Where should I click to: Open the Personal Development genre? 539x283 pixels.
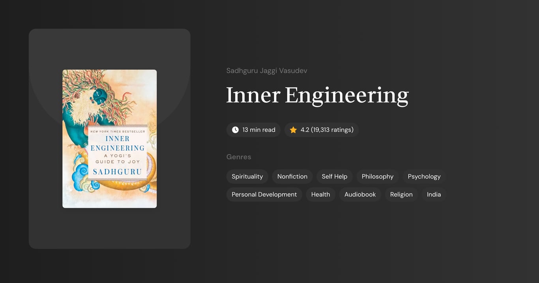click(264, 194)
